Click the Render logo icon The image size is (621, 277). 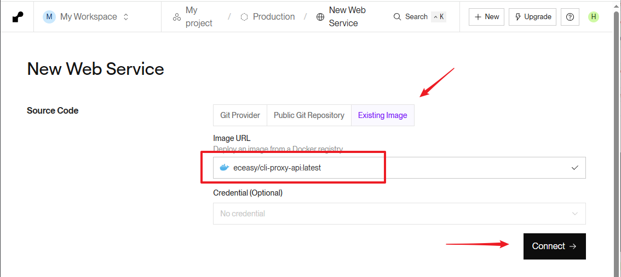click(18, 17)
